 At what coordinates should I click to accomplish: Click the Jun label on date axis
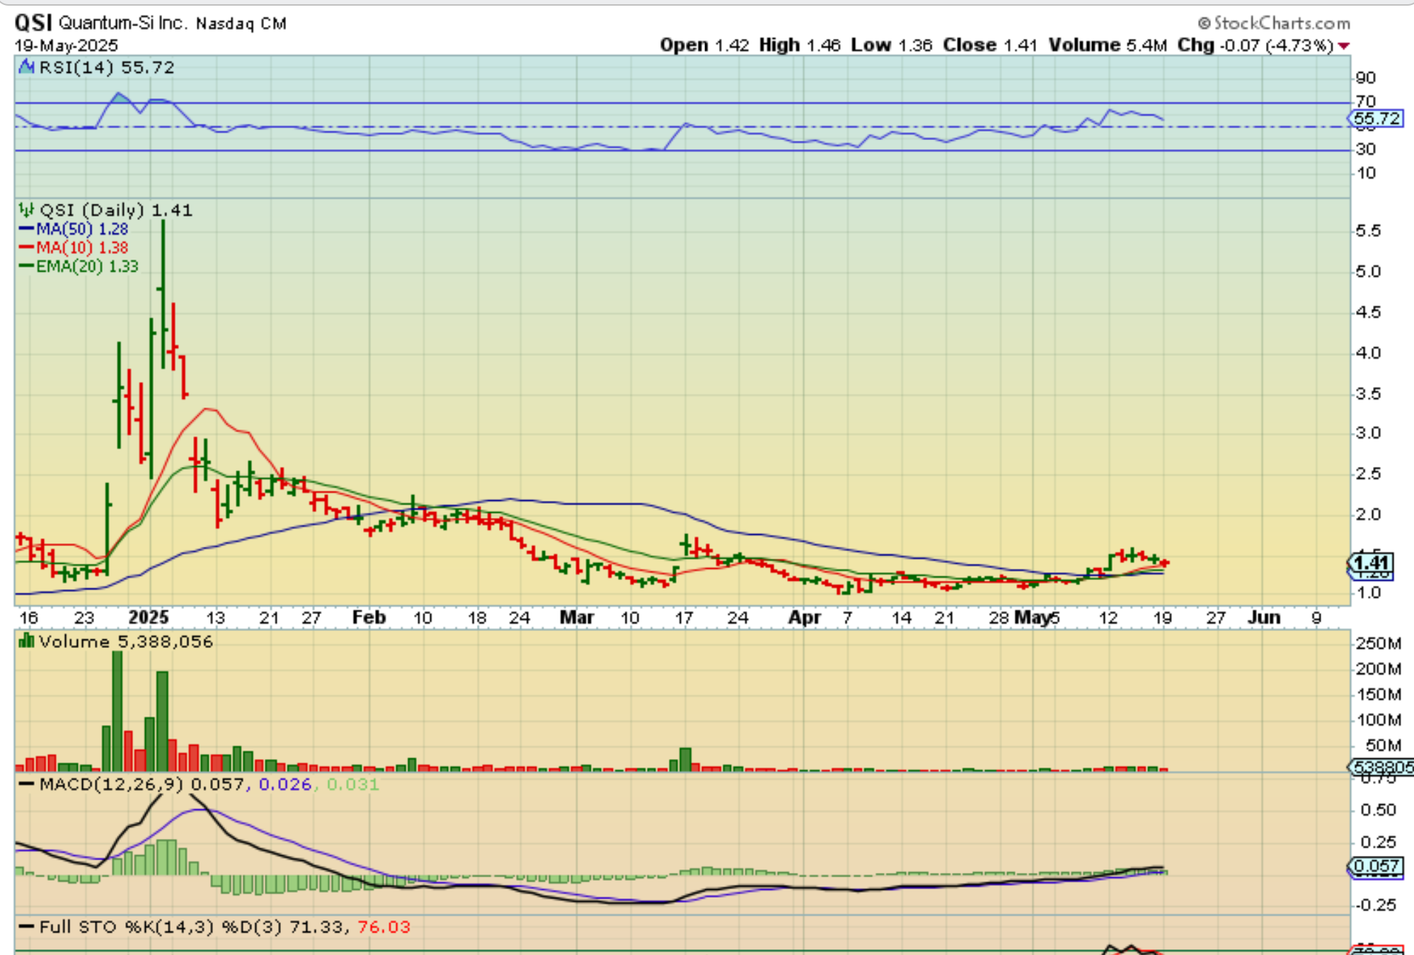pyautogui.click(x=1263, y=618)
